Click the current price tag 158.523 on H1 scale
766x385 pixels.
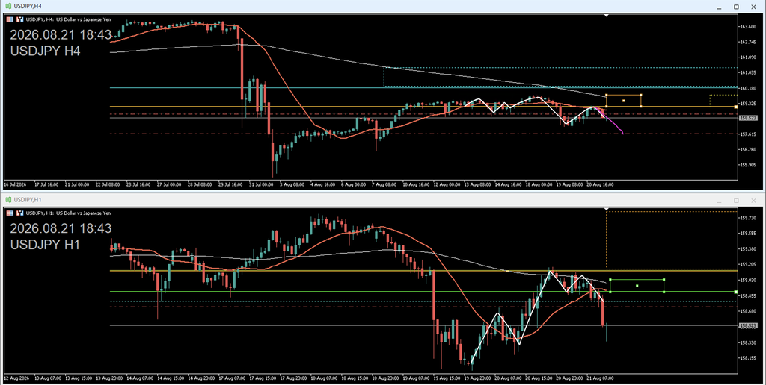point(748,325)
